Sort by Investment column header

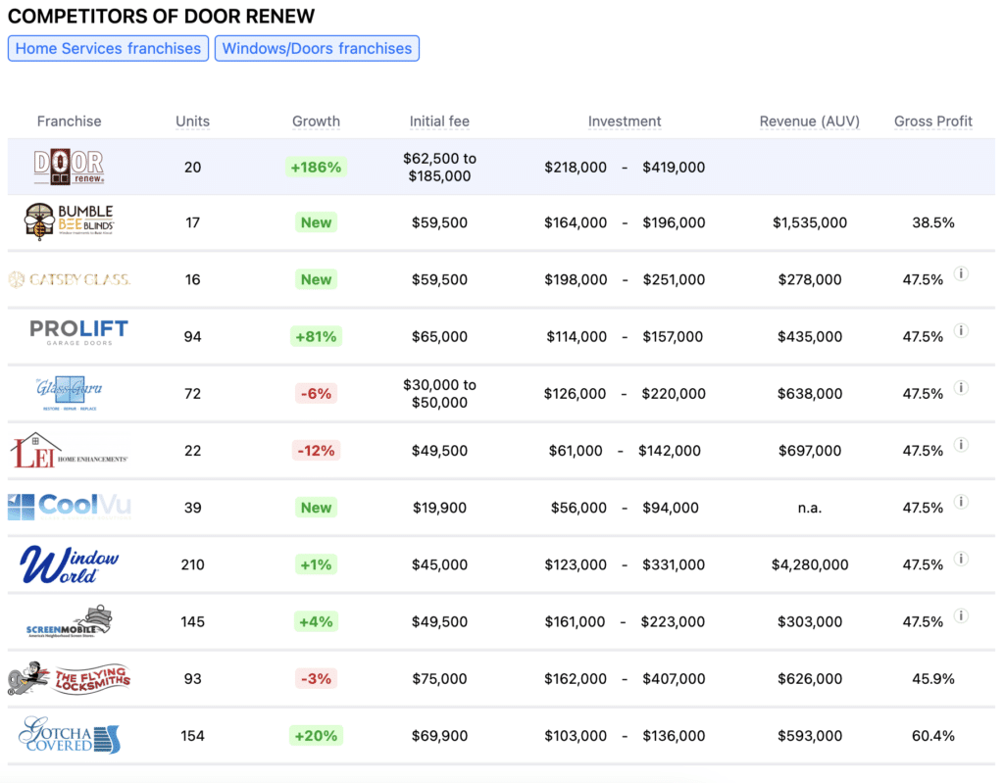(x=625, y=121)
